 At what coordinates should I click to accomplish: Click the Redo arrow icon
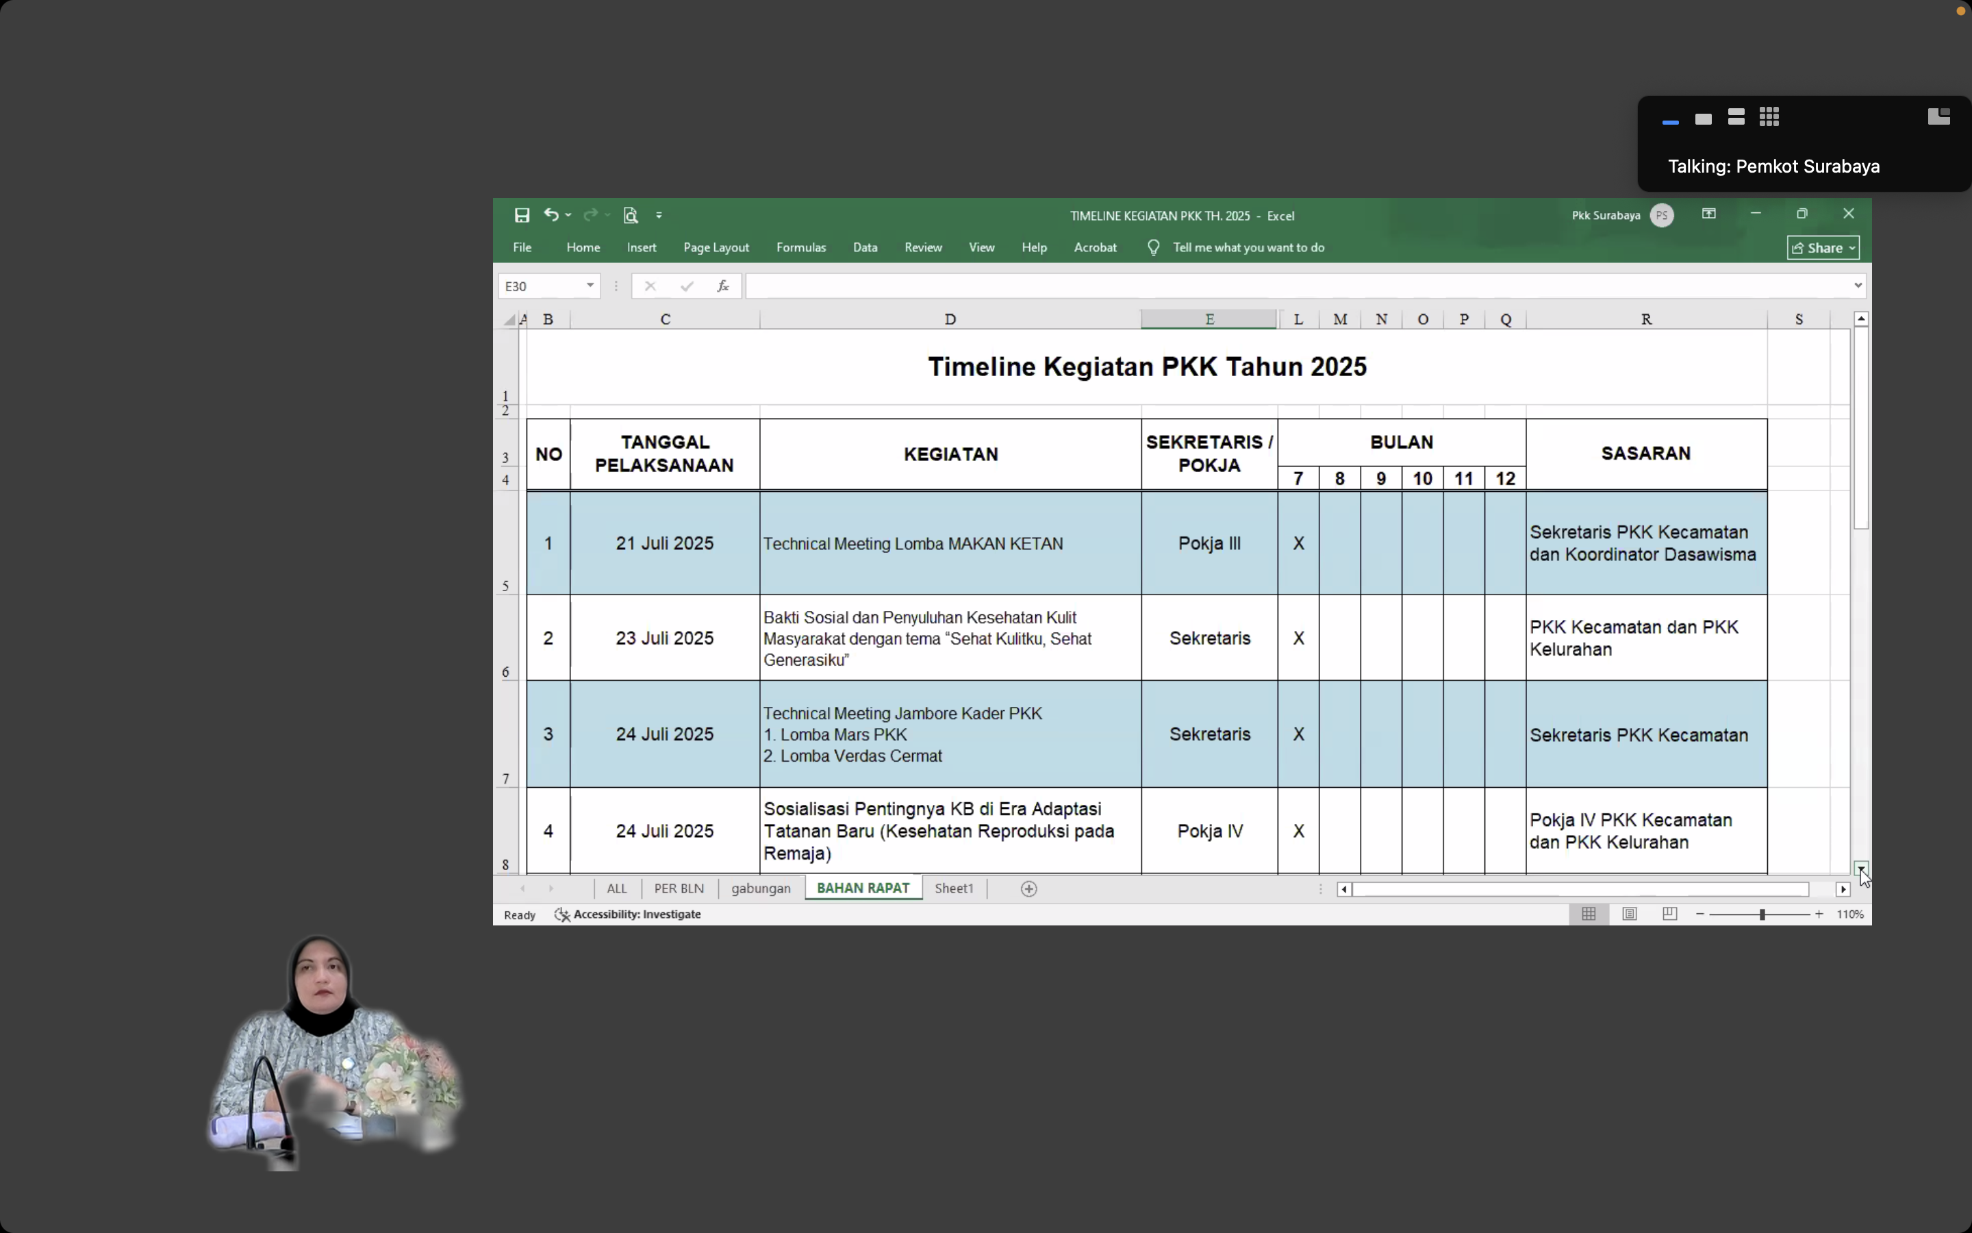click(591, 214)
